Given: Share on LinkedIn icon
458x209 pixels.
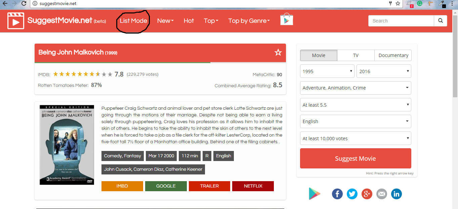Looking at the screenshot, I should pyautogui.click(x=397, y=194).
